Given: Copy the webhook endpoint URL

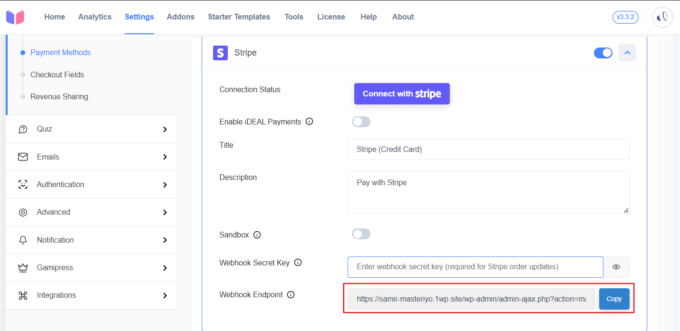Looking at the screenshot, I should pyautogui.click(x=614, y=299).
